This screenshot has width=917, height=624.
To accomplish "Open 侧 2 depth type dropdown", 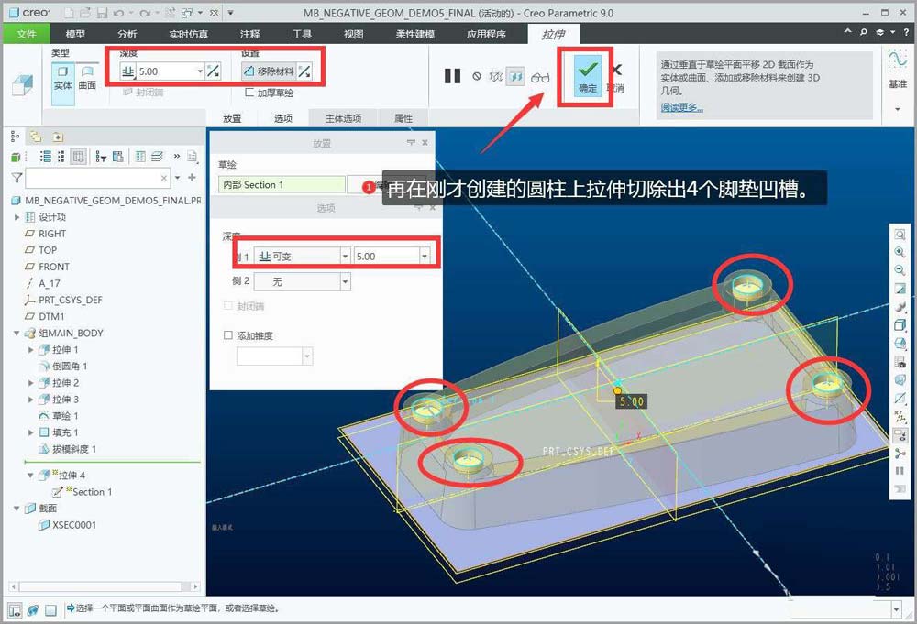I will pyautogui.click(x=345, y=281).
